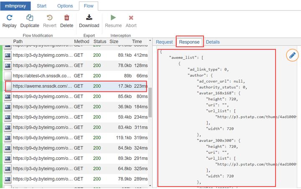This screenshot has height=189, width=301.
Task: Sort flows by the Time column header
Action: 137,41
